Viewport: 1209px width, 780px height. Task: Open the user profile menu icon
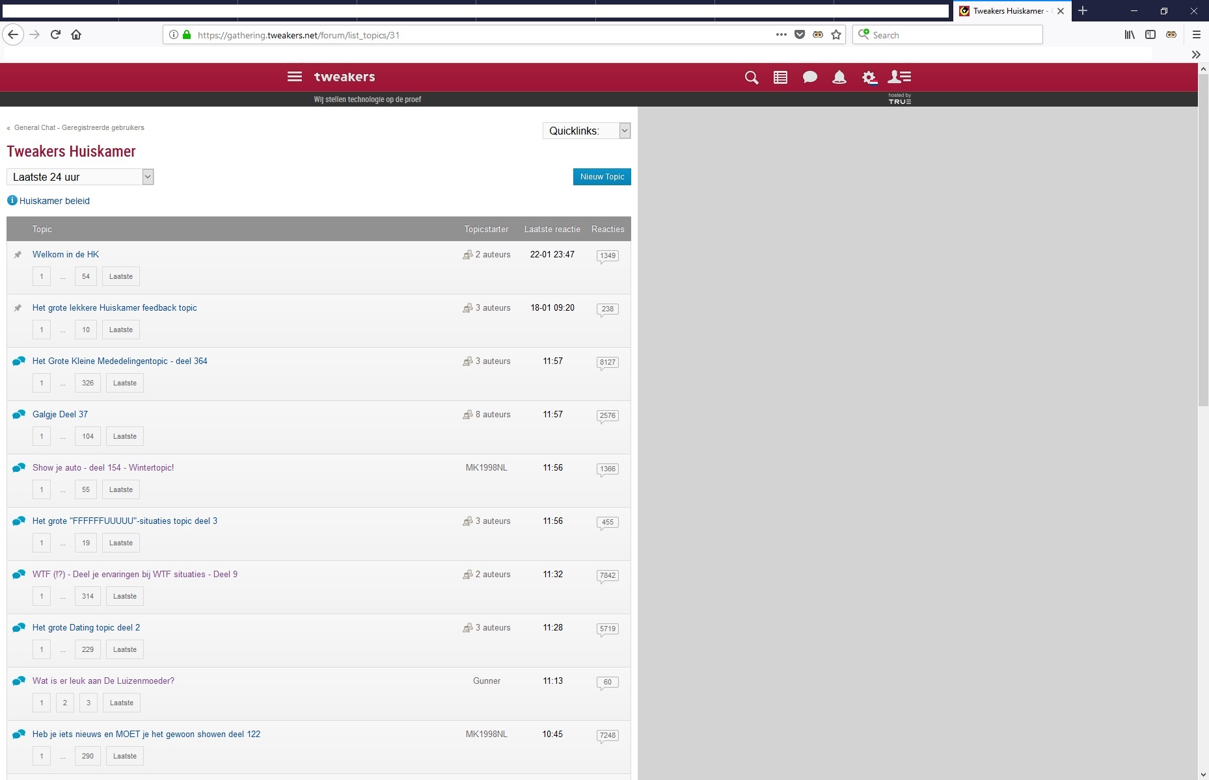point(899,77)
